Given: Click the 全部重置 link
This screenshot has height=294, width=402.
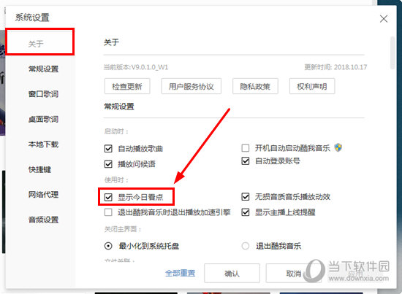Looking at the screenshot, I should (181, 273).
